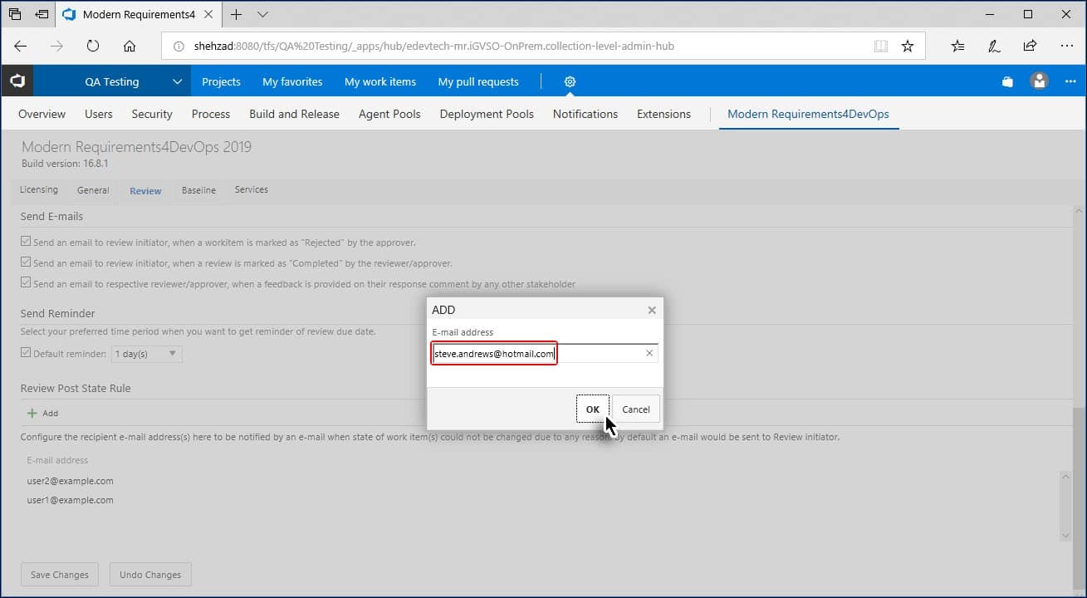Switch to the Agent Pools tab
The image size is (1087, 598).
(389, 114)
